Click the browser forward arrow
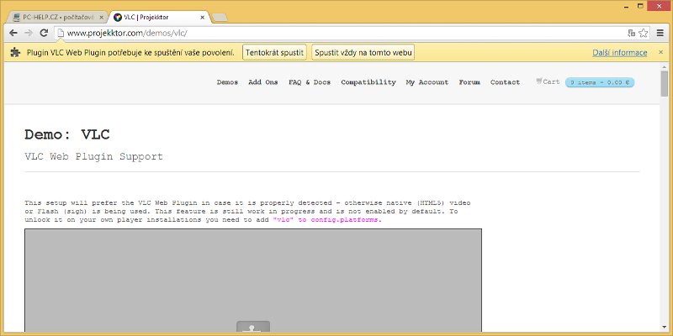673x336 pixels. click(29, 33)
